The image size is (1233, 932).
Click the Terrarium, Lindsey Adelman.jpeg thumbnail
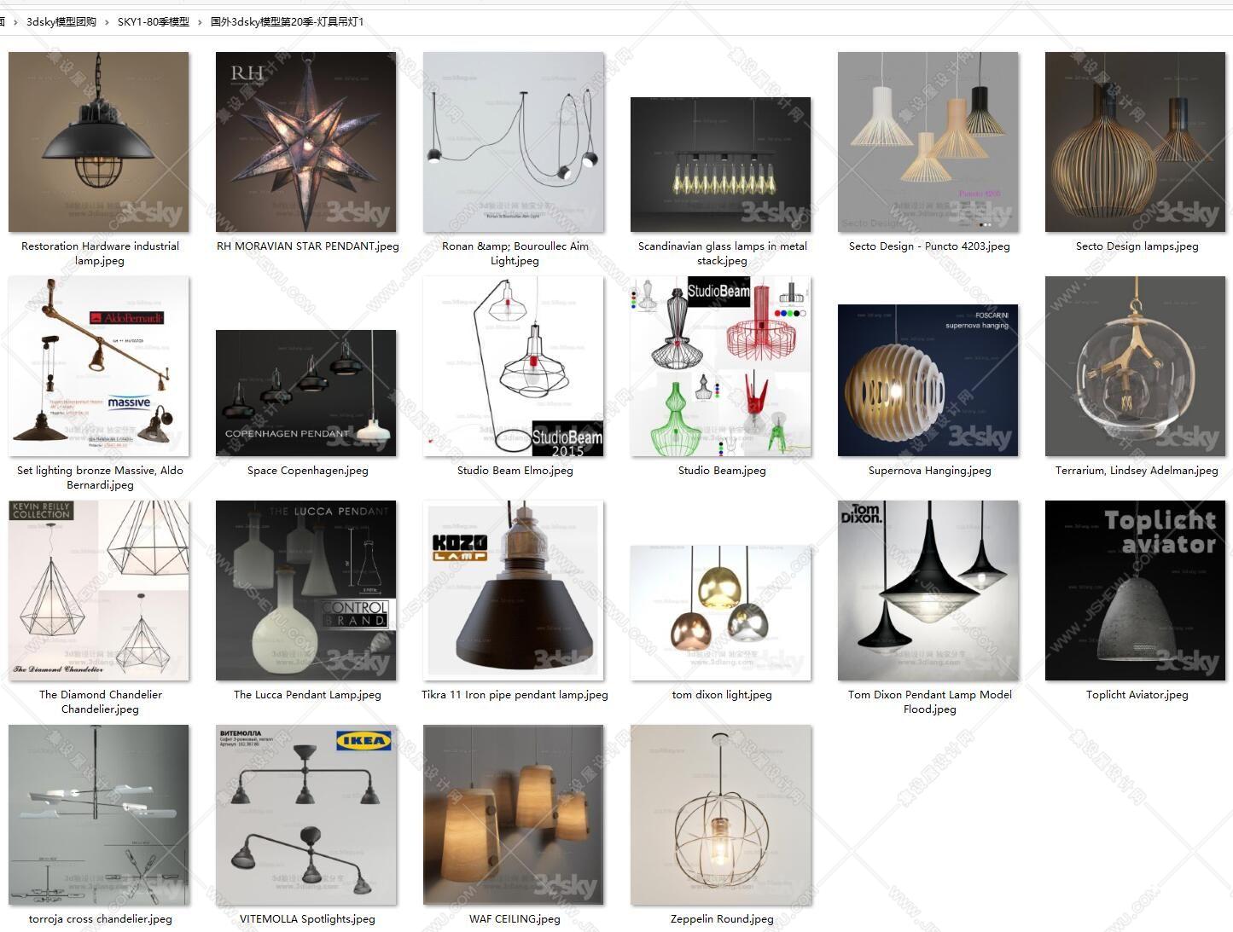[x=1136, y=367]
